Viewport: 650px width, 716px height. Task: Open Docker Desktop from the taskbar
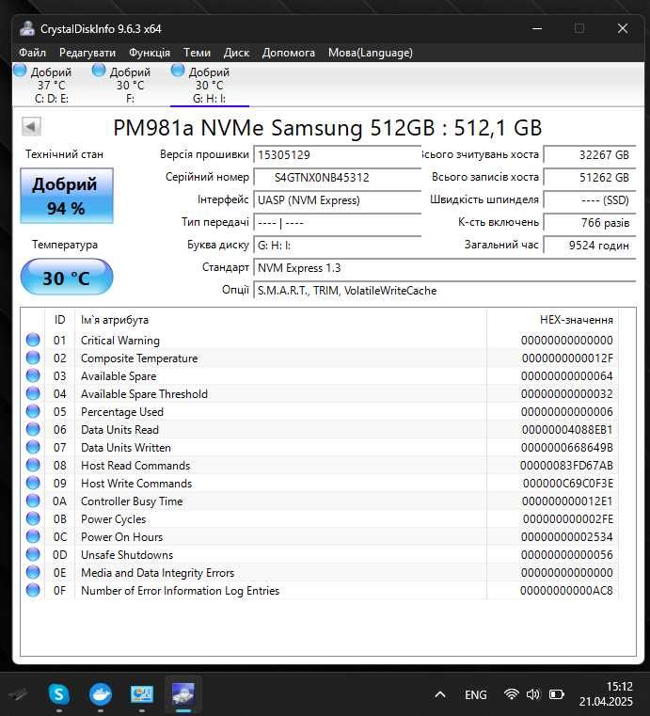click(x=101, y=694)
